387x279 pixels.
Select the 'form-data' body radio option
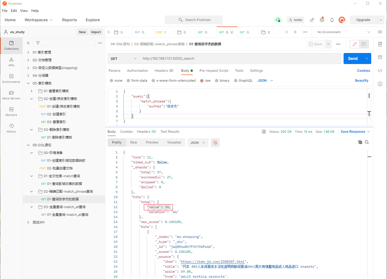point(128,81)
